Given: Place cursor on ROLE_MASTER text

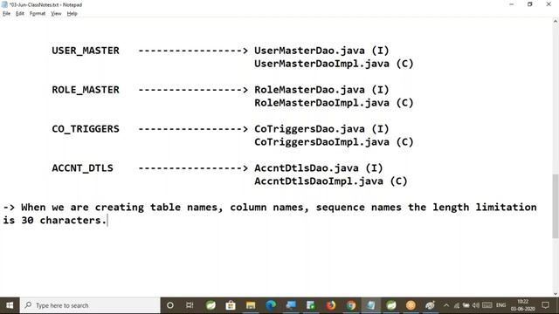Looking at the screenshot, I should click(86, 90).
